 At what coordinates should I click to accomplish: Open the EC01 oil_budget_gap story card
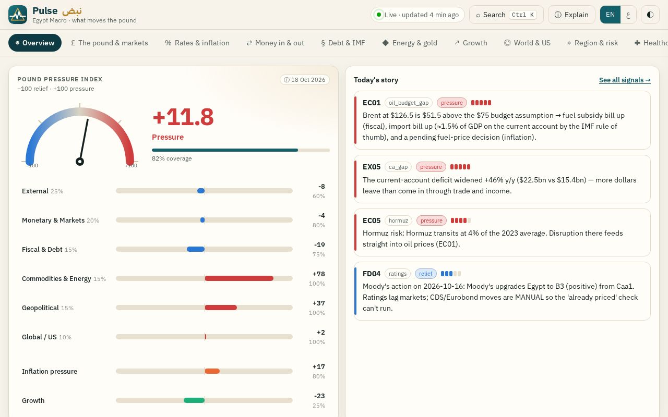(502, 120)
